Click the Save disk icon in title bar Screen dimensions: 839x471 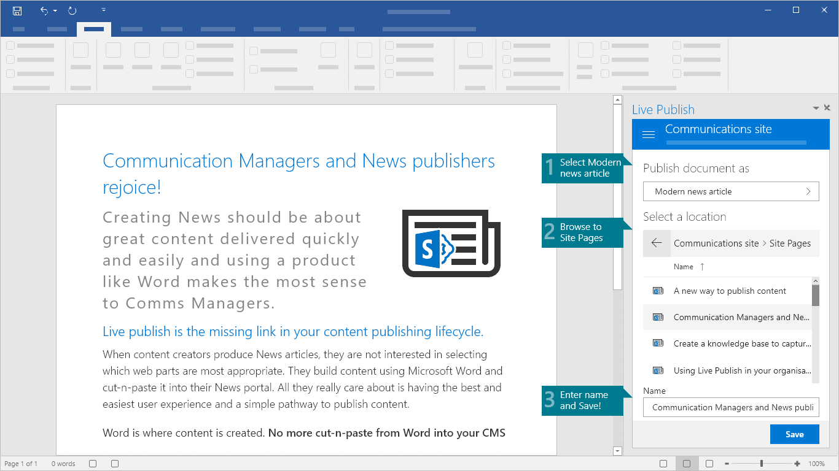tap(17, 10)
